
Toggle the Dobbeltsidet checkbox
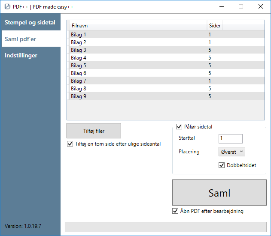click(222, 165)
